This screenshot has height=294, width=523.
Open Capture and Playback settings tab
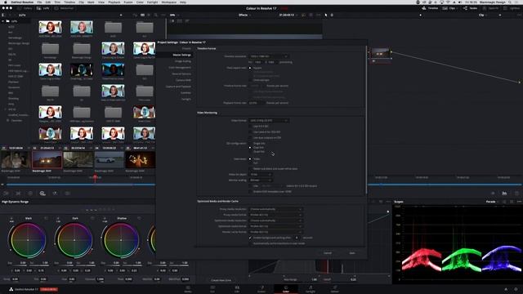coord(178,87)
